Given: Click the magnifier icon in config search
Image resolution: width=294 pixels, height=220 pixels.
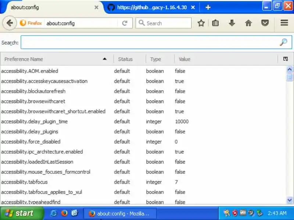Looking at the screenshot, I should [x=283, y=42].
